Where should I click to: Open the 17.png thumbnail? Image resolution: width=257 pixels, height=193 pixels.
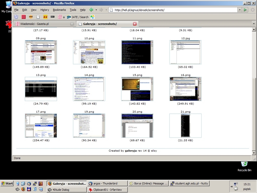coord(41,126)
